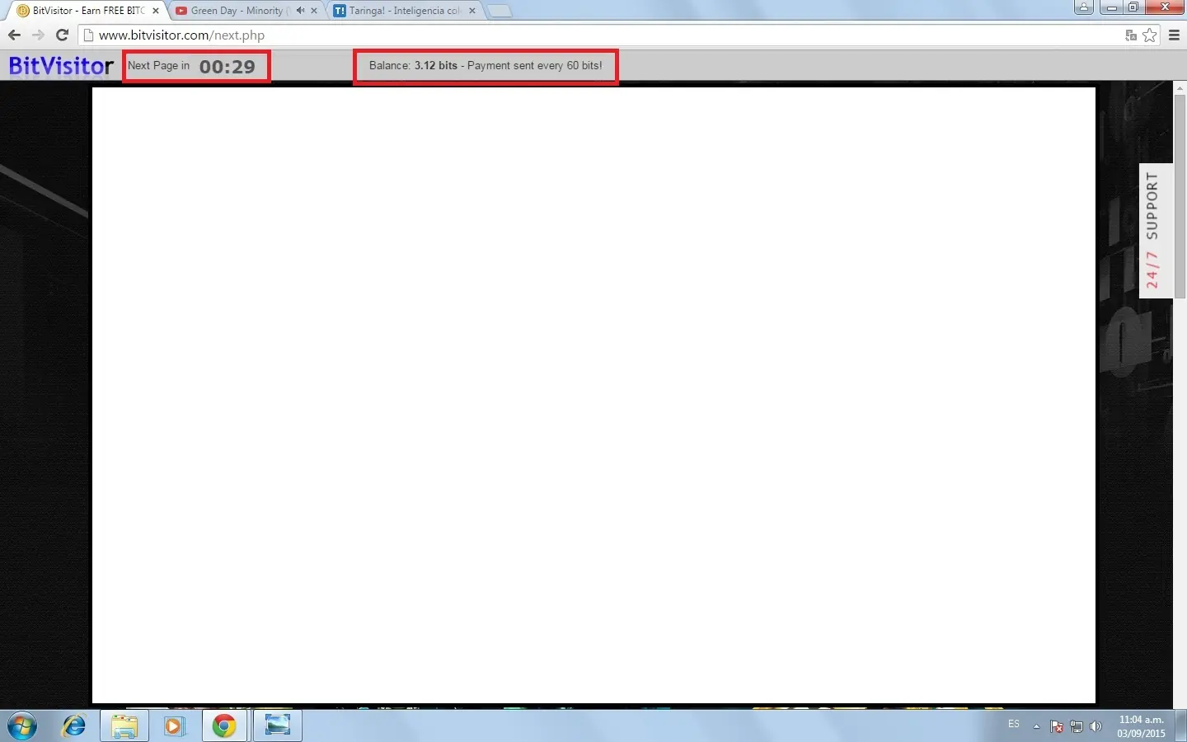Show hidden system tray icons
This screenshot has height=742, width=1187.
[x=1036, y=726]
